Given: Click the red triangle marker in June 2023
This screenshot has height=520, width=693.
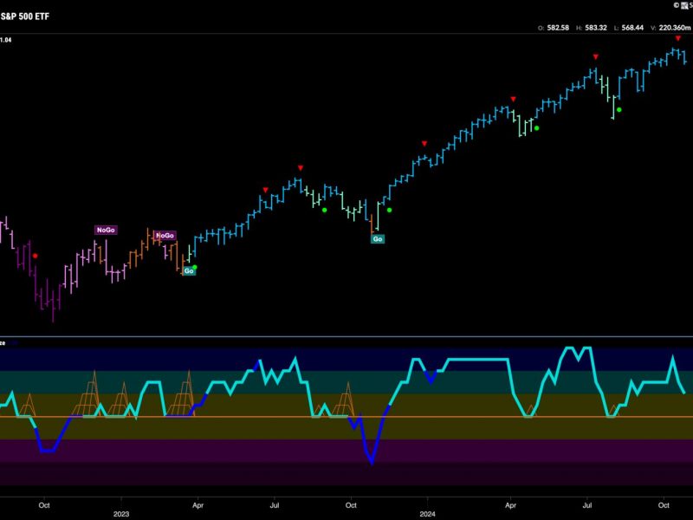Looking at the screenshot, I should click(x=265, y=190).
